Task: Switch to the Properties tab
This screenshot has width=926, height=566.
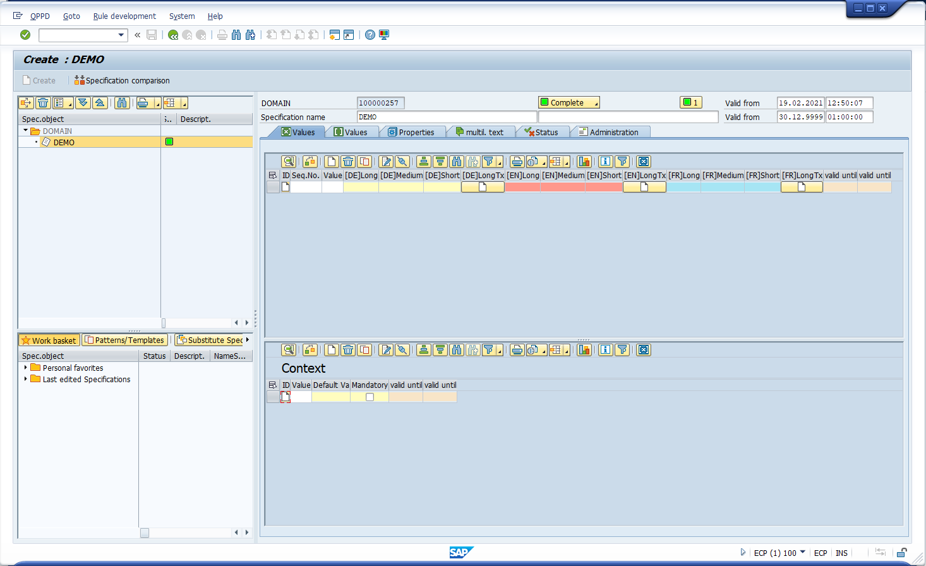Action: tap(412, 131)
